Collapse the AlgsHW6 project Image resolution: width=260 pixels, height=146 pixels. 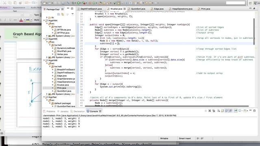point(44,60)
